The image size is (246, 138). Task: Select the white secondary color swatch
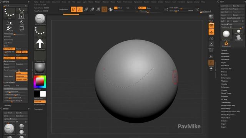43,94
